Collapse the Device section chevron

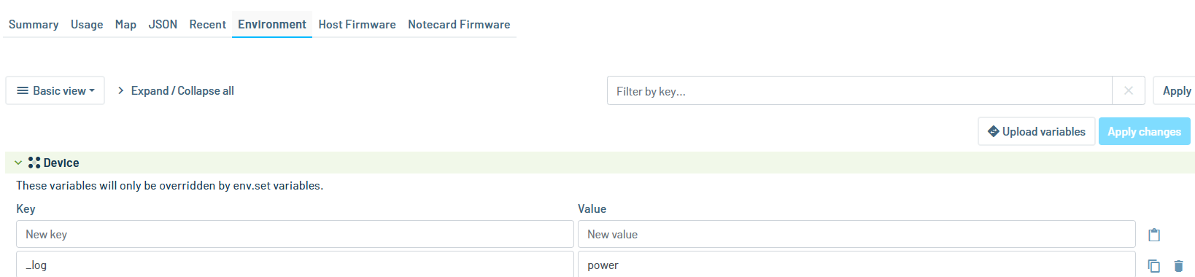pos(18,163)
